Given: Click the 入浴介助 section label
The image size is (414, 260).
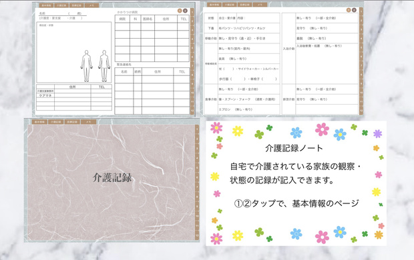Looking at the screenshot, I should tap(288, 49).
